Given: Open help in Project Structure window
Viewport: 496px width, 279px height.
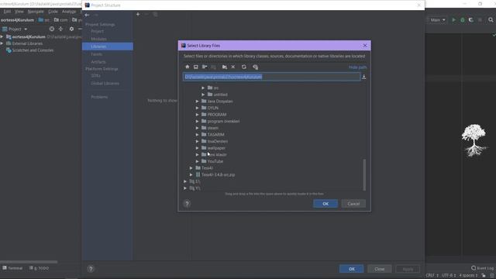Looking at the screenshot, I should [91, 269].
